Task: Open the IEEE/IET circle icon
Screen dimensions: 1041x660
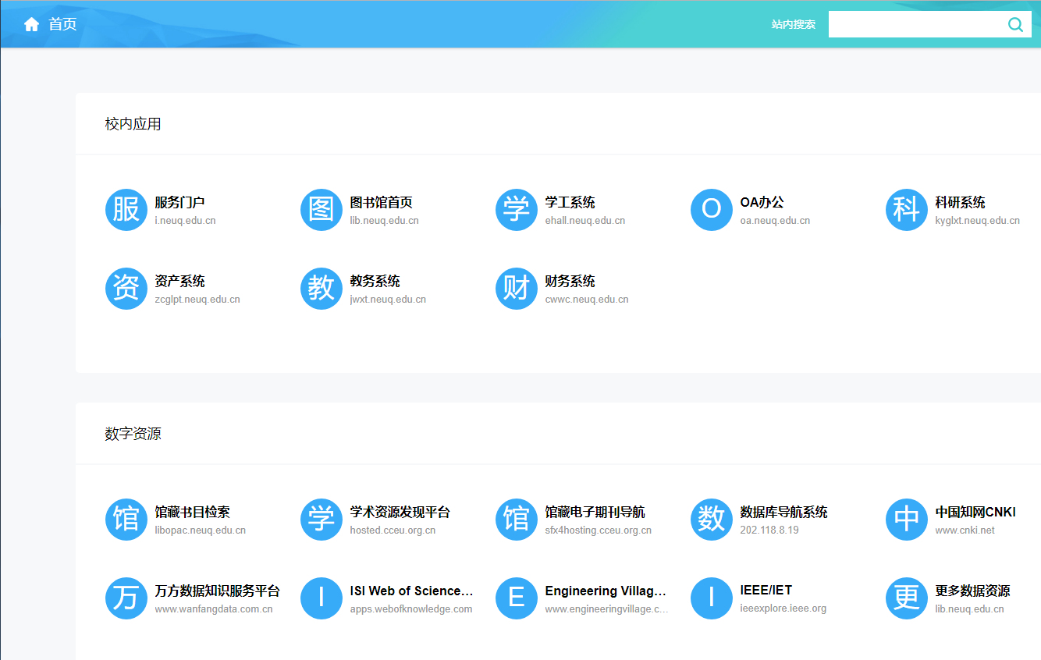Action: pos(712,598)
